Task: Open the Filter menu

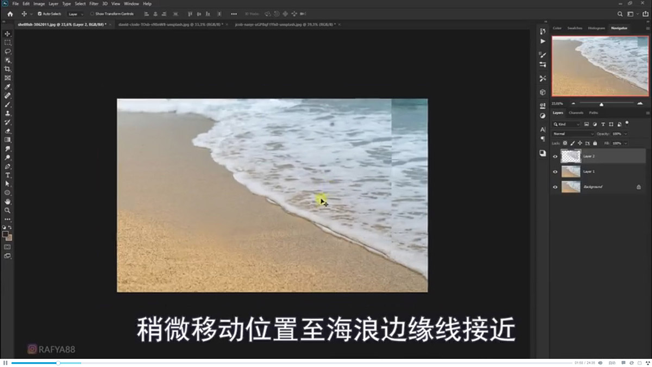Action: pos(94,3)
